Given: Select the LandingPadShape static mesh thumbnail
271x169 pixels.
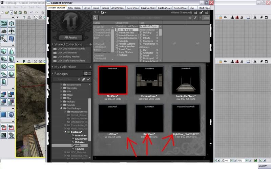Looking at the screenshot, I should (186, 80).
